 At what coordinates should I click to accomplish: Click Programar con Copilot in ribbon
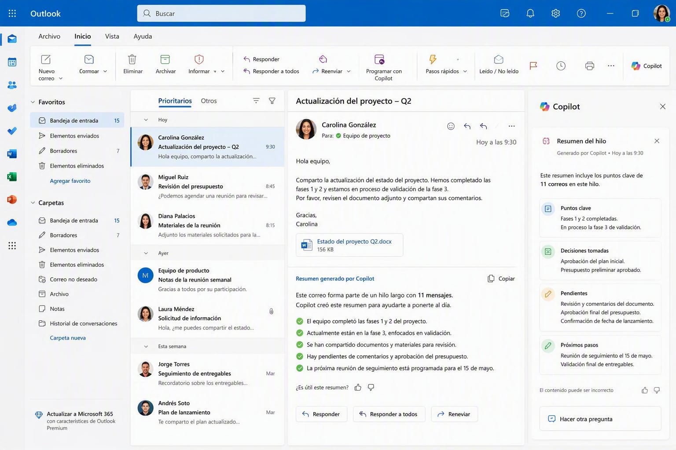tap(383, 67)
